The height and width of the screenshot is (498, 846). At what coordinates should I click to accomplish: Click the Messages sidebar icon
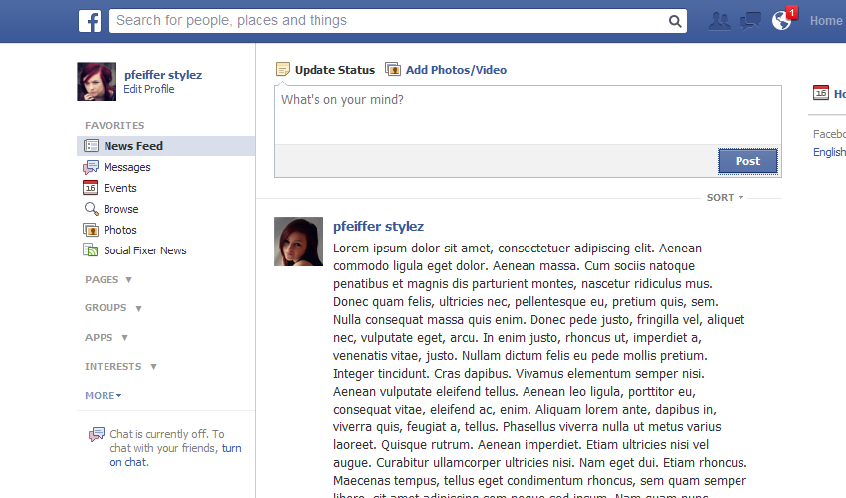click(x=91, y=167)
